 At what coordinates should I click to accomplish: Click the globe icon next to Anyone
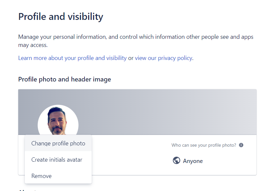[x=177, y=161]
